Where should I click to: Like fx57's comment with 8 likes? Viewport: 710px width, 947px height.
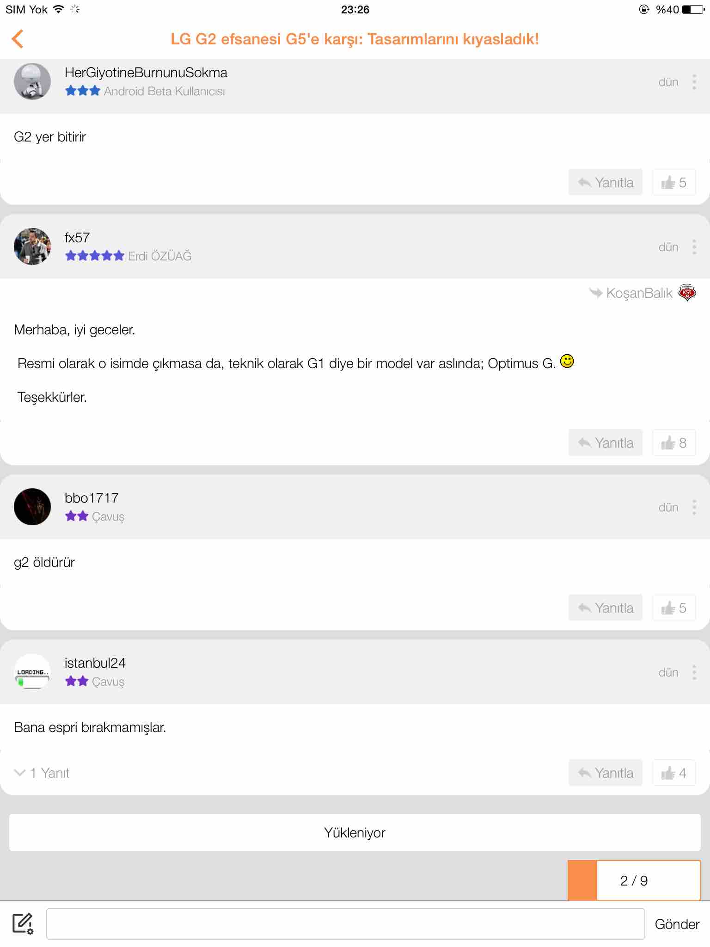click(674, 443)
